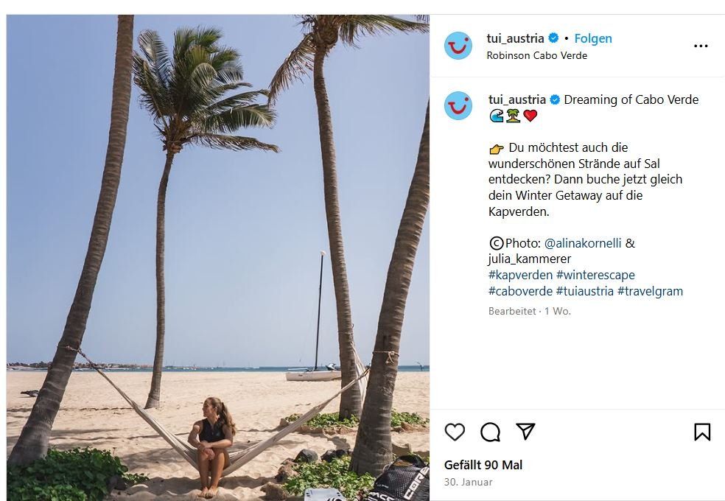The height and width of the screenshot is (501, 725).
Task: View who liked via Gefällt 90 Mal
Action: tap(483, 465)
